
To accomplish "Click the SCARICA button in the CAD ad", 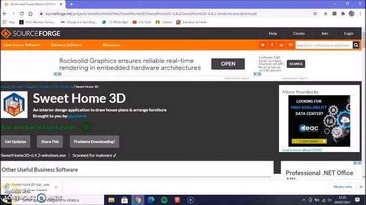I will coord(296,64).
